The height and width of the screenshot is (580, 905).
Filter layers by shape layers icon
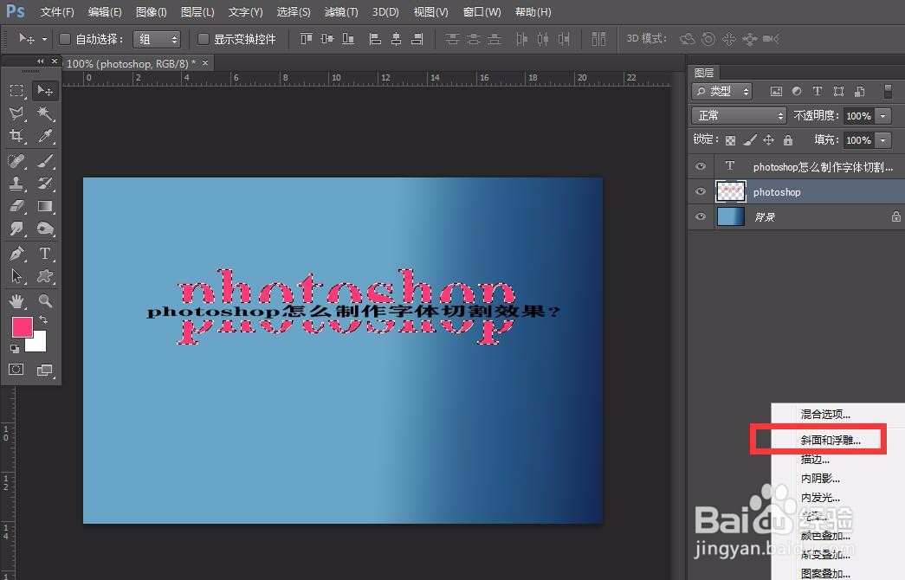coord(838,91)
